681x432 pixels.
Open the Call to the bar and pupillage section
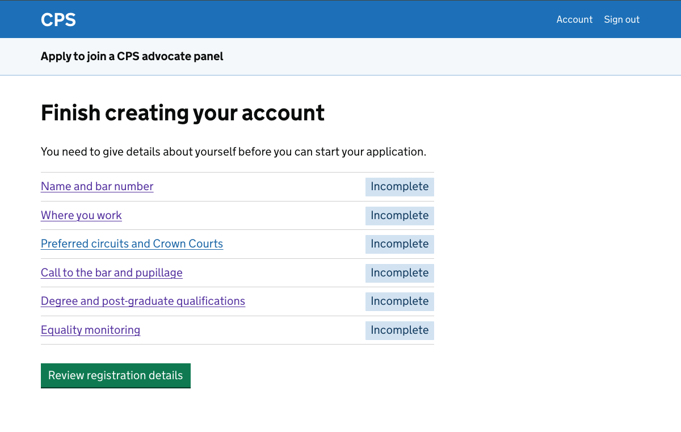coord(111,272)
